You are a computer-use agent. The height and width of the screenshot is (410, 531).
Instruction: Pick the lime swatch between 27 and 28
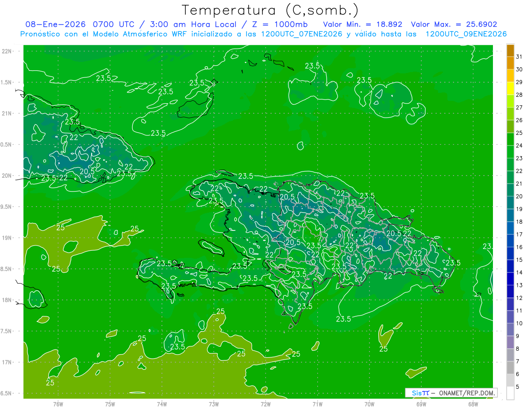pyautogui.click(x=510, y=101)
